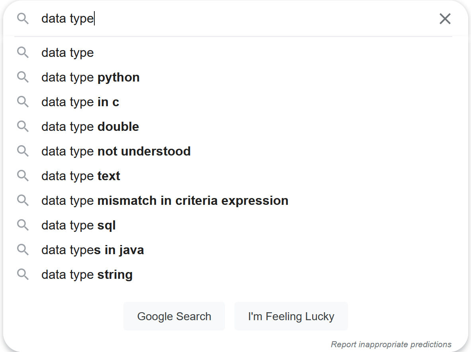Image resolution: width=471 pixels, height=352 pixels.
Task: Clear the search query with the X
Action: point(445,19)
